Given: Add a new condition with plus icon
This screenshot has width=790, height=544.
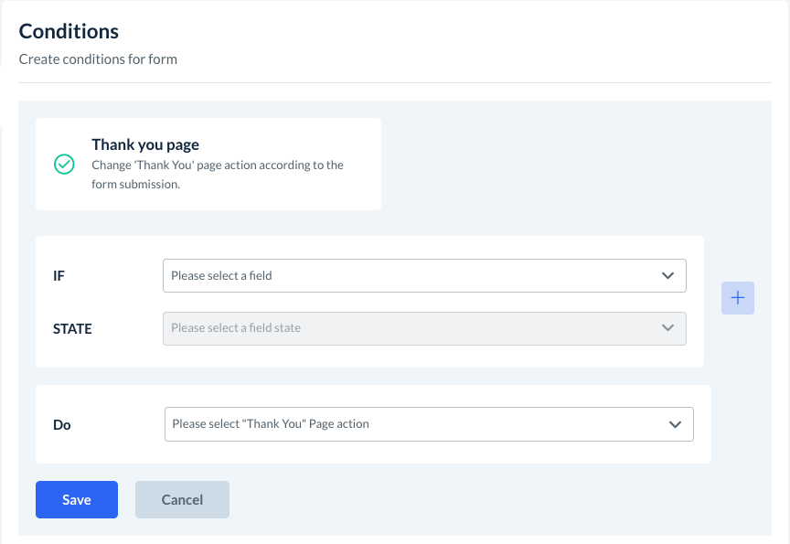Looking at the screenshot, I should click(738, 298).
